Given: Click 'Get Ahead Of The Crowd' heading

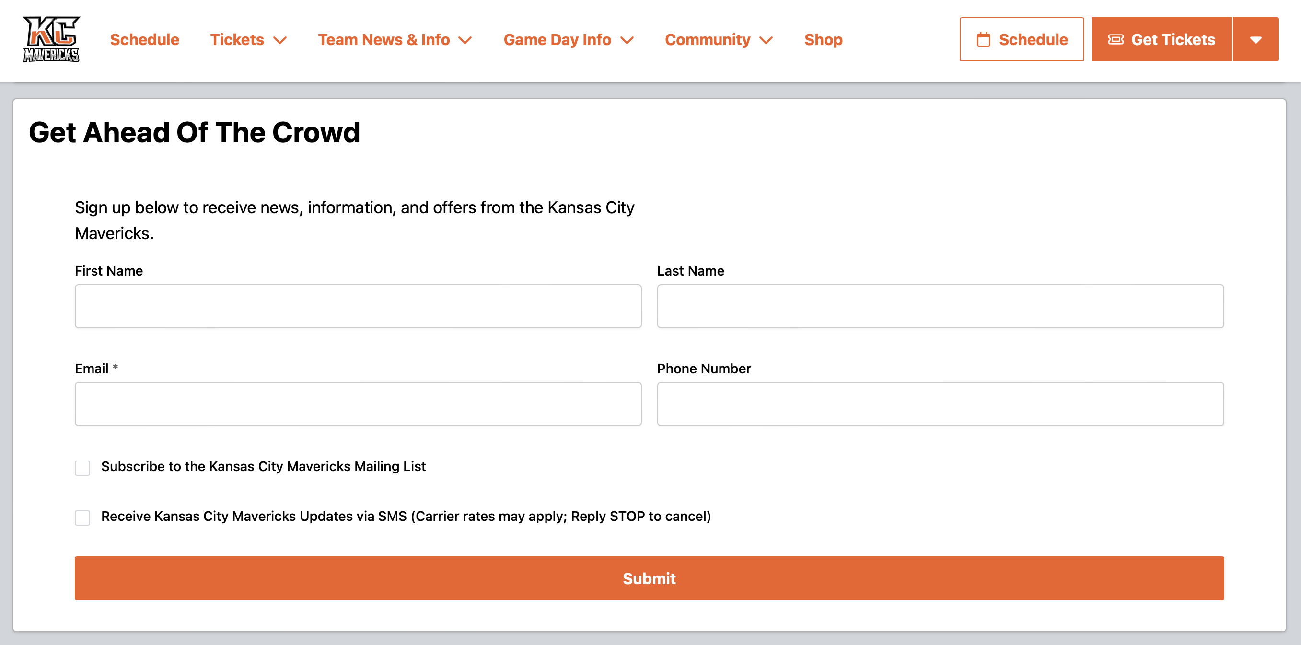Looking at the screenshot, I should tap(194, 132).
